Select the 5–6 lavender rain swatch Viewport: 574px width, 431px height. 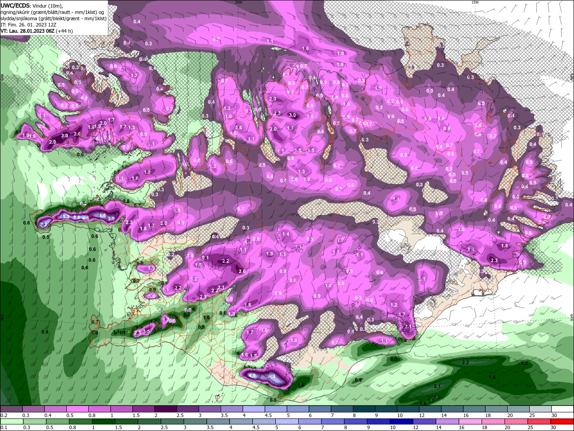(x=287, y=422)
